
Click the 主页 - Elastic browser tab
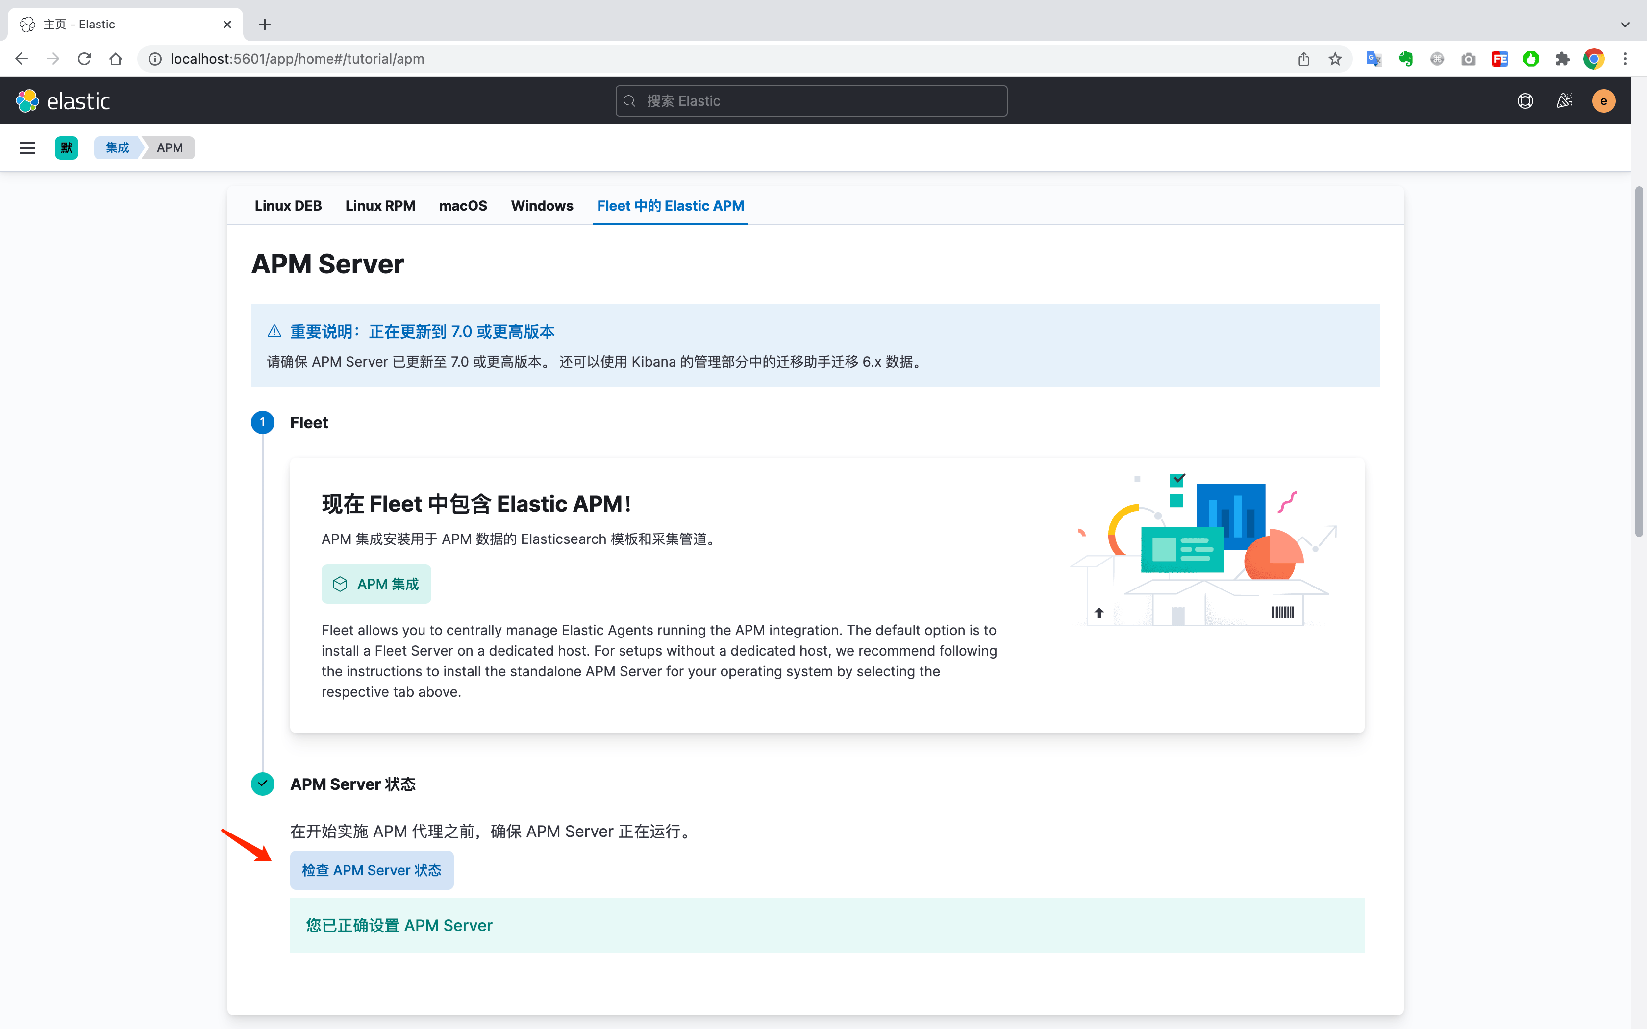pyautogui.click(x=126, y=24)
